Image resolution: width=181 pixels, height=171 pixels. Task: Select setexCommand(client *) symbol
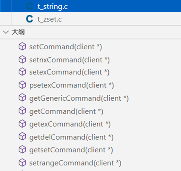pos(69,72)
